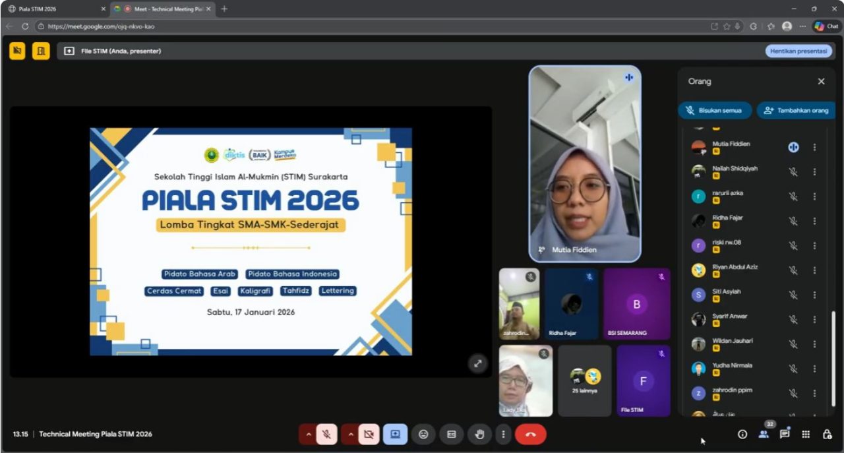Open the activities grid icon
Viewport: 844px width, 453px height.
pyautogui.click(x=806, y=434)
